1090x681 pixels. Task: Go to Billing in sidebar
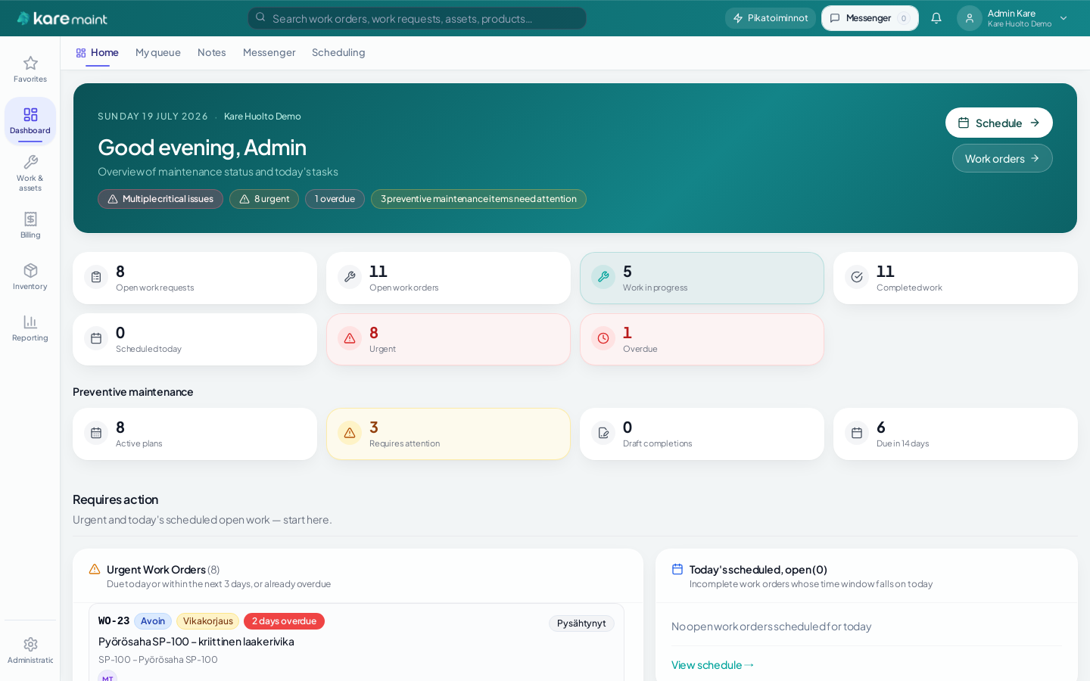pos(30,225)
